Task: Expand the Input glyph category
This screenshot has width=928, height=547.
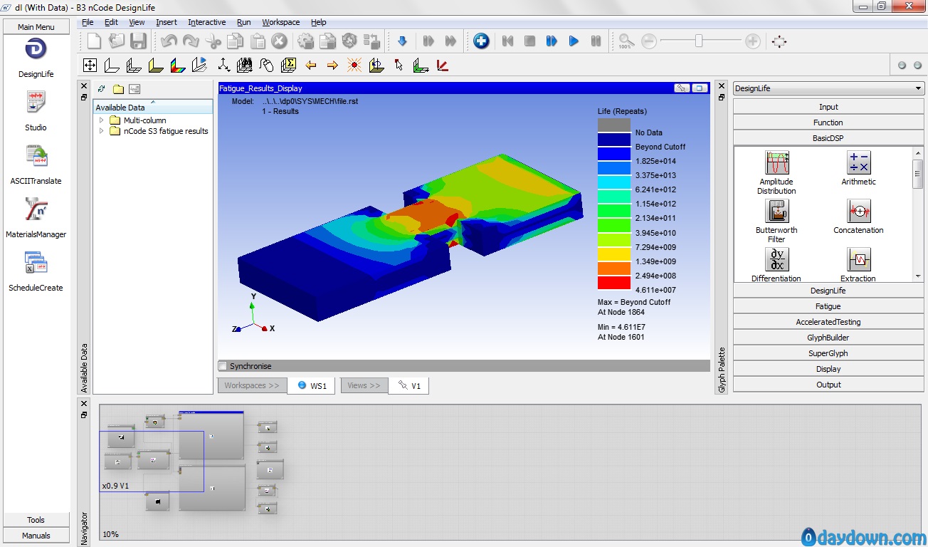Action: (x=828, y=107)
